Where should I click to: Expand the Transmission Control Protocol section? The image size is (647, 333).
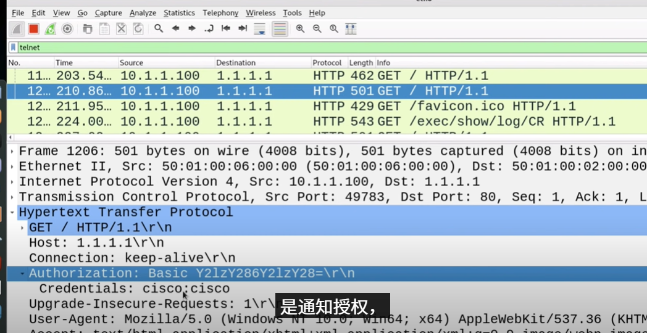coord(13,197)
